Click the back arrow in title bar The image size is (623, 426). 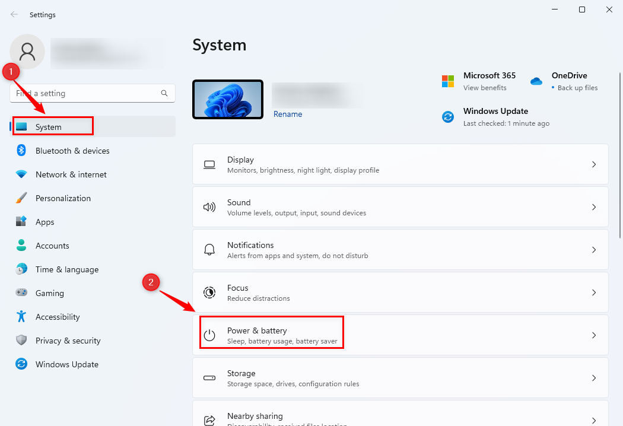(14, 14)
